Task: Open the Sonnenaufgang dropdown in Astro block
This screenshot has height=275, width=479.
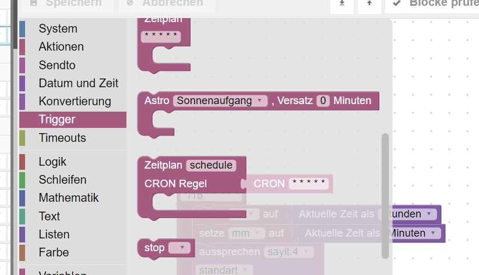Action: (220, 101)
